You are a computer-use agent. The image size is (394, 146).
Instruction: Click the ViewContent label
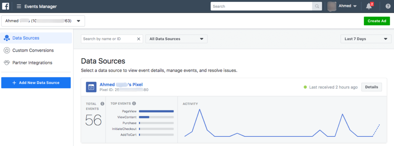tap(127, 117)
